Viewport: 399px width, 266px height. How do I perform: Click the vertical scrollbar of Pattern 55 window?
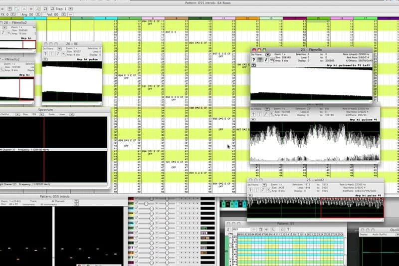tap(345, 251)
